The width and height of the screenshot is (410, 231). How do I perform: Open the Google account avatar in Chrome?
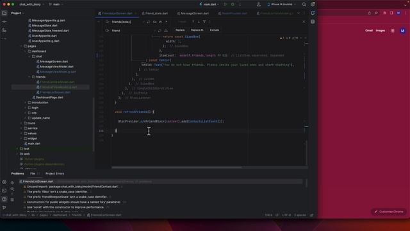click(403, 31)
